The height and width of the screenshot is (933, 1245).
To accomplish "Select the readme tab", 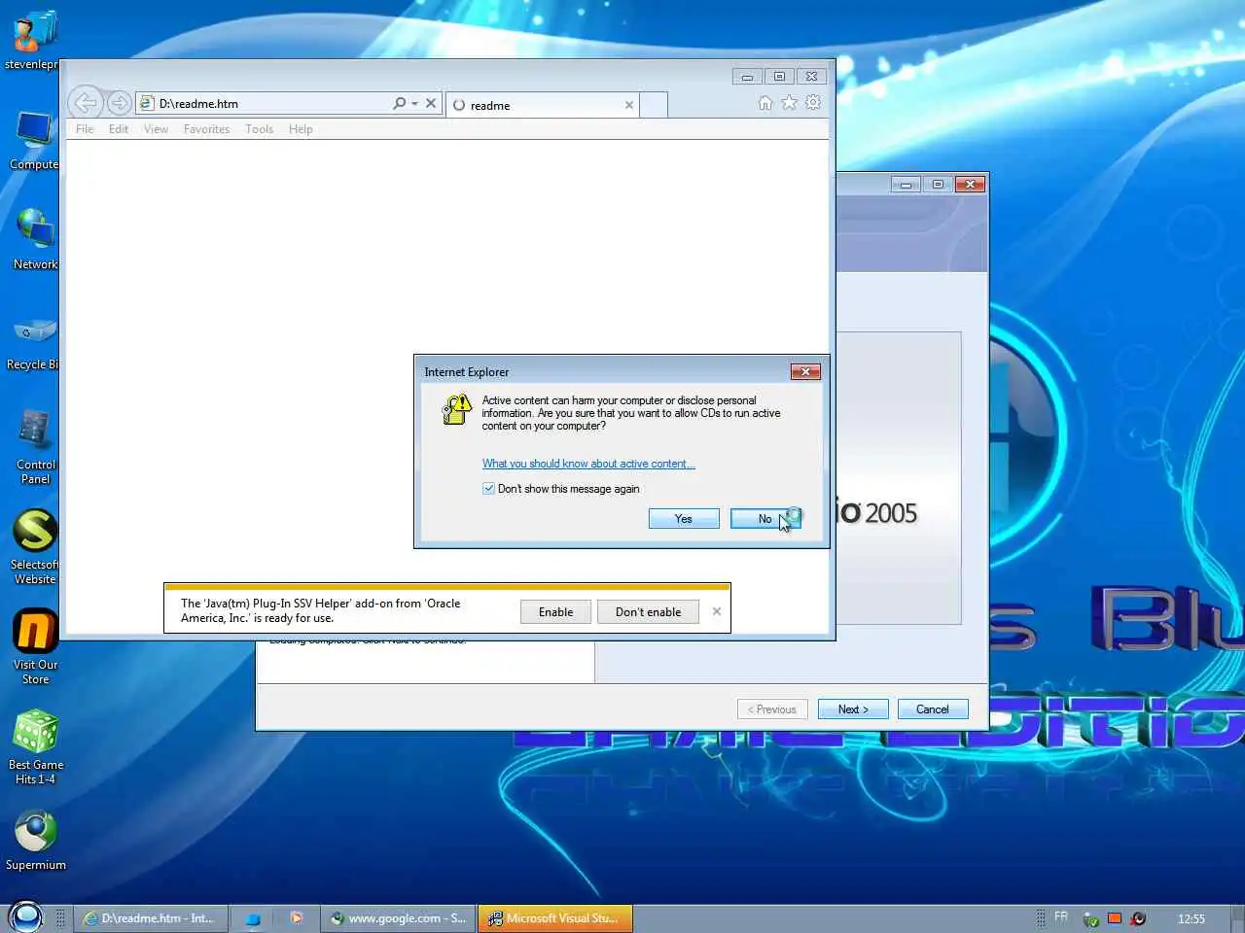I will click(542, 105).
